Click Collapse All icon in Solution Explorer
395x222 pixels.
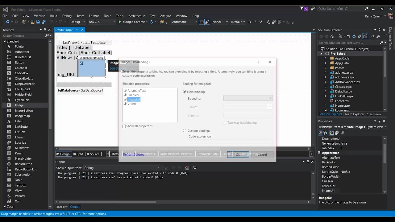pyautogui.click(x=360, y=36)
